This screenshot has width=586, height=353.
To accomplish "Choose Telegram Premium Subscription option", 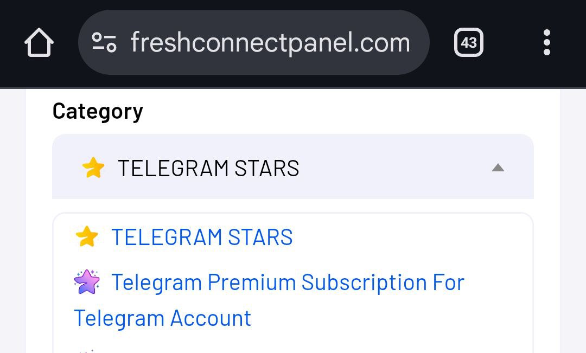I will coord(288,283).
